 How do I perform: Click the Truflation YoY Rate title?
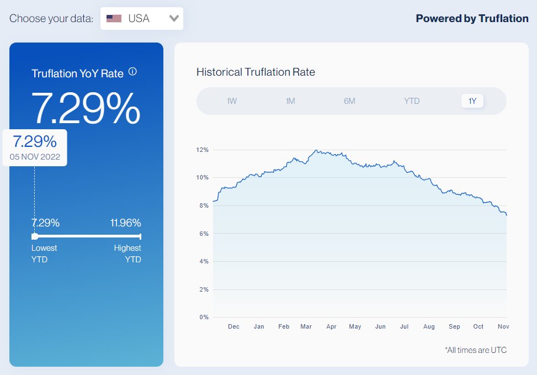[77, 73]
